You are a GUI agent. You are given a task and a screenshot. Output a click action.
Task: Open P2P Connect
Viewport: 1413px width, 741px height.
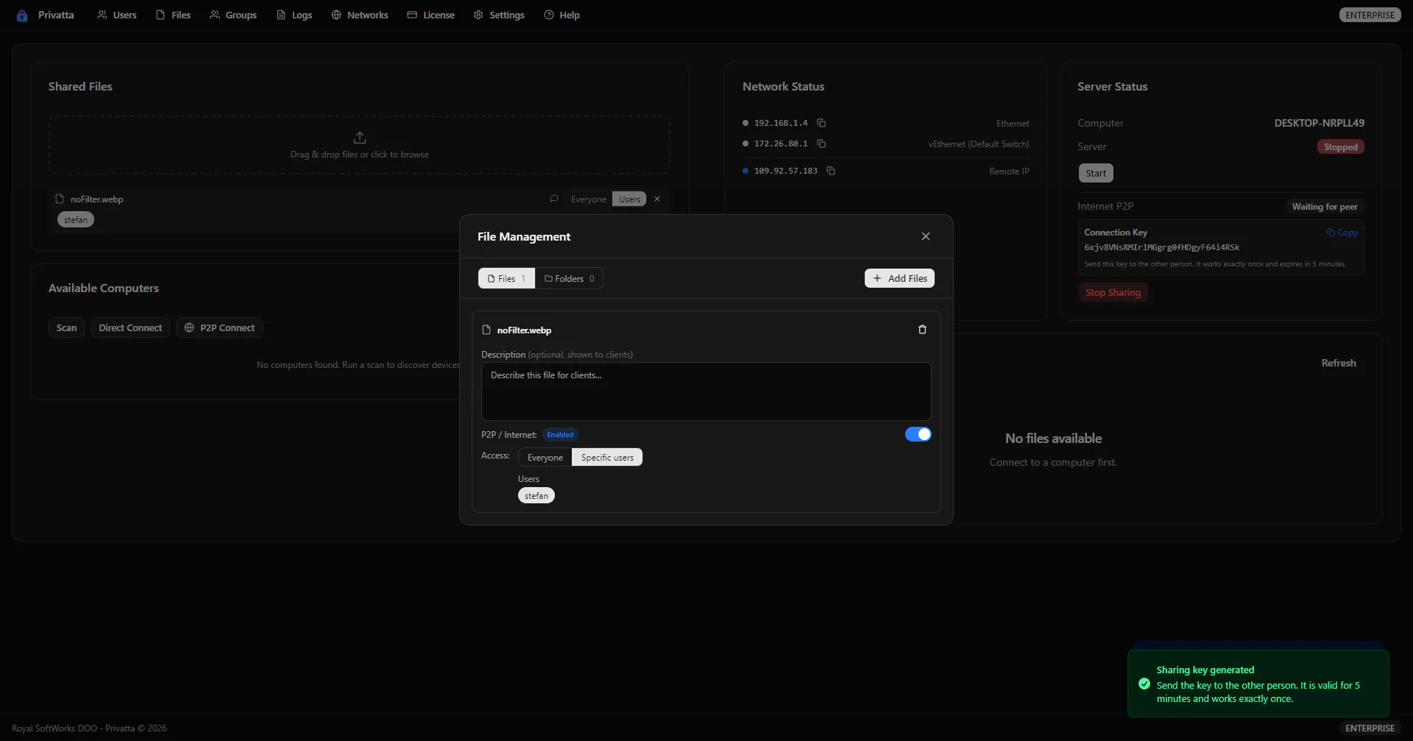point(219,328)
